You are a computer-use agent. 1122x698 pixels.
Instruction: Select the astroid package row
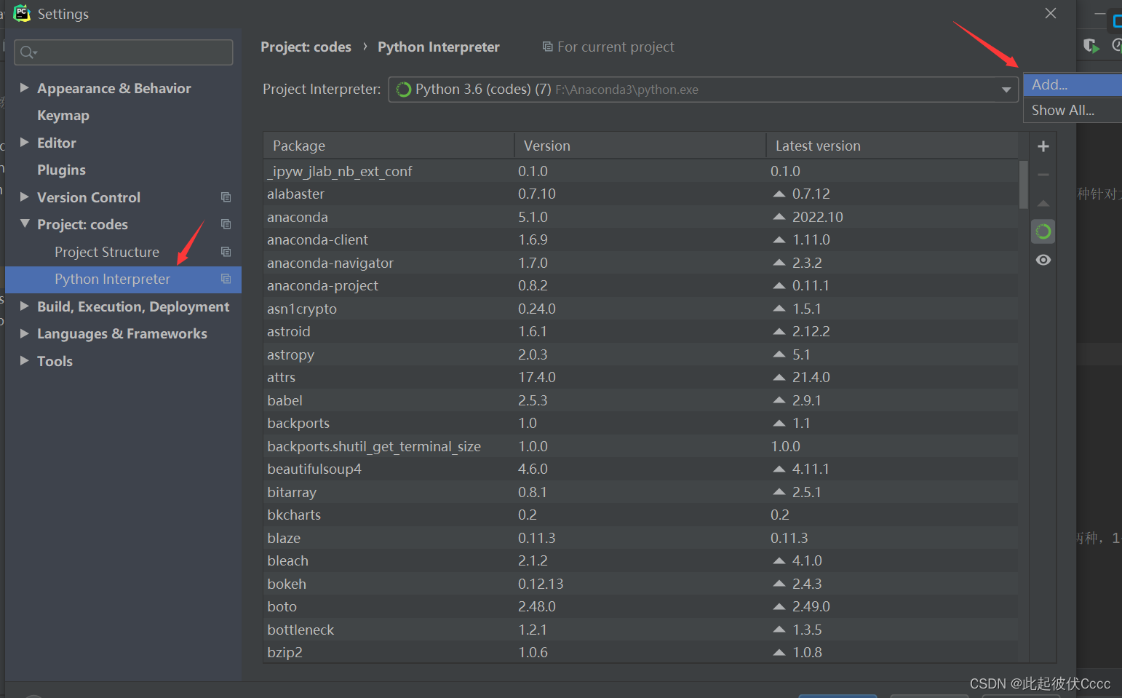point(640,331)
